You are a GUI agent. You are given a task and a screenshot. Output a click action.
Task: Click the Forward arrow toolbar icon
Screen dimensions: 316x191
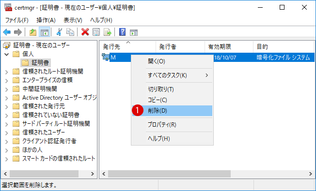(x=18, y=32)
